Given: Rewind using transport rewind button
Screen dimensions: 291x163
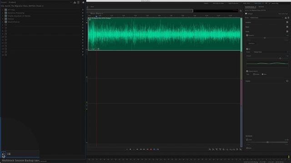Looking at the screenshot, I should [x=140, y=149].
